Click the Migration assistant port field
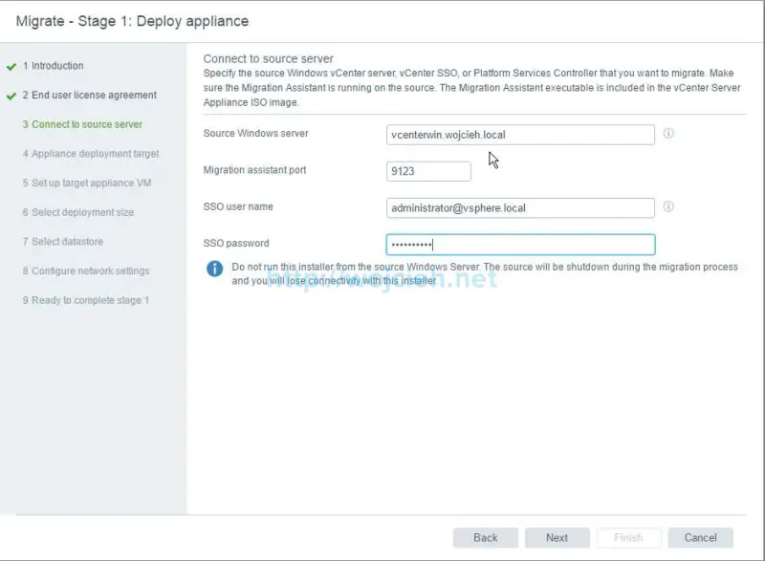The image size is (765, 561). [x=428, y=170]
